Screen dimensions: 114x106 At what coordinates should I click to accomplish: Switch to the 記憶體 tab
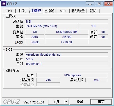(x=49, y=11)
